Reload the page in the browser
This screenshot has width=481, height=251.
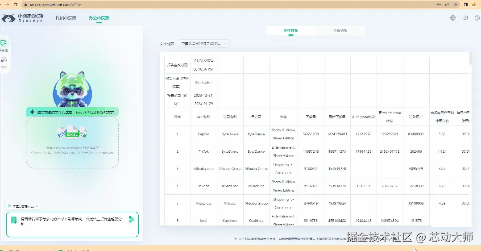point(16,4)
